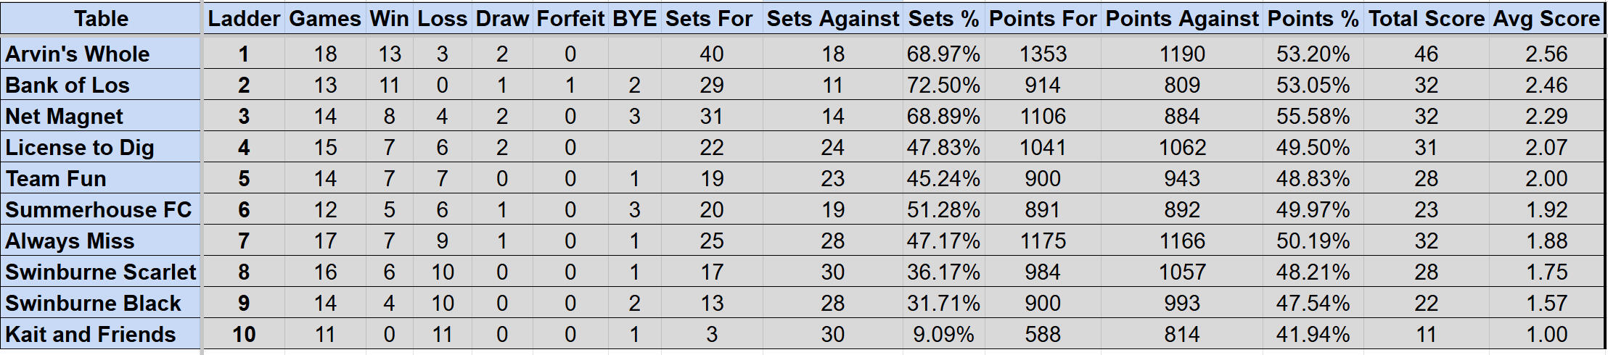The image size is (1608, 355).
Task: Click the "Arvin's Whole" team cell
Action: 78,54
